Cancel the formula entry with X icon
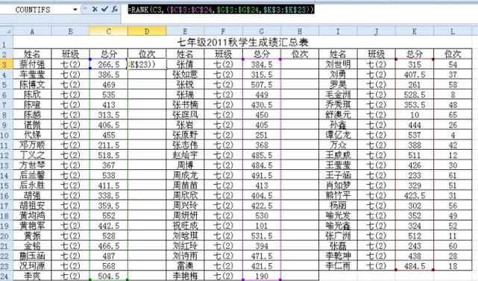Viewport: 478px width, 281px height. coord(95,10)
